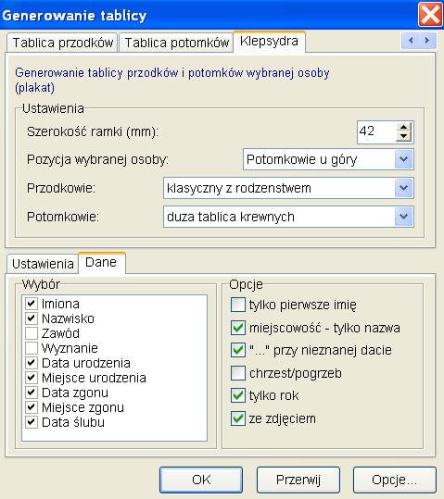The width and height of the screenshot is (444, 499).
Task: Confirm with the OK button
Action: (x=201, y=480)
